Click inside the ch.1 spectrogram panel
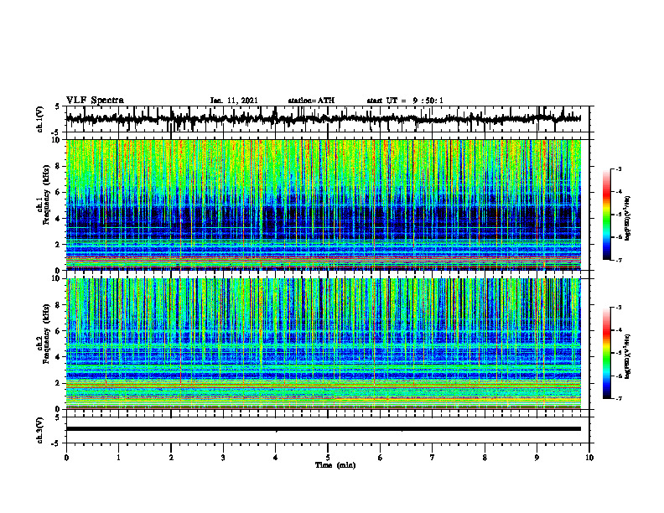 click(323, 205)
